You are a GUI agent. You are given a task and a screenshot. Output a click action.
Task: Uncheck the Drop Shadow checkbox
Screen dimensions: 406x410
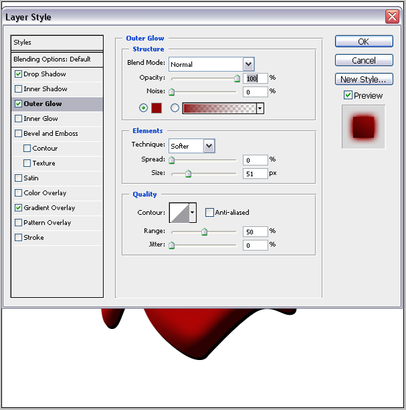pos(18,74)
